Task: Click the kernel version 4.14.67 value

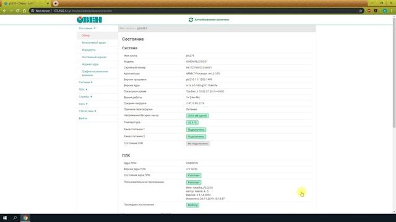Action: [202, 86]
